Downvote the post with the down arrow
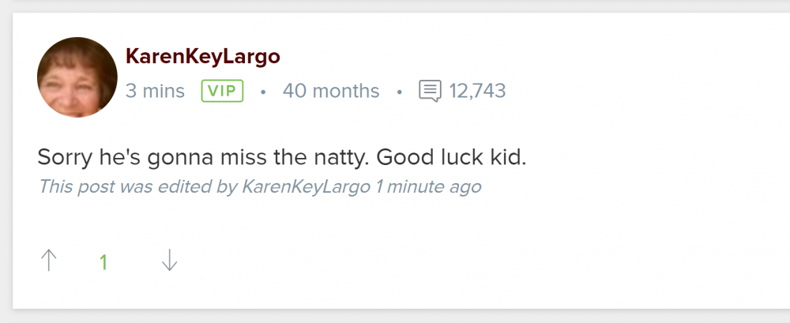This screenshot has width=790, height=323. (x=169, y=261)
